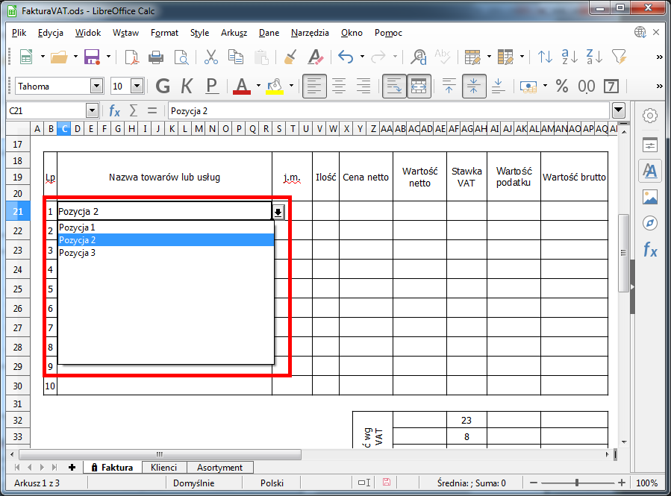The image size is (671, 496).
Task: Open the Navigator compass in sidebar
Action: pos(650,223)
